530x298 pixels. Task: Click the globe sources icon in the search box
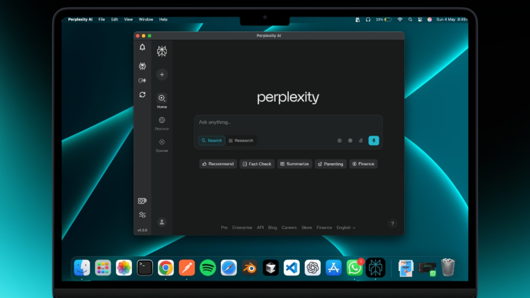click(x=350, y=140)
